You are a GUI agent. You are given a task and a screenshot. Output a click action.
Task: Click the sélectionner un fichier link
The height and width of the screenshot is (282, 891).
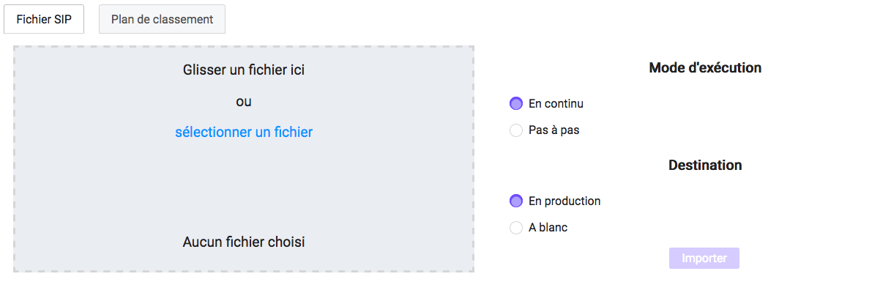pos(244,133)
